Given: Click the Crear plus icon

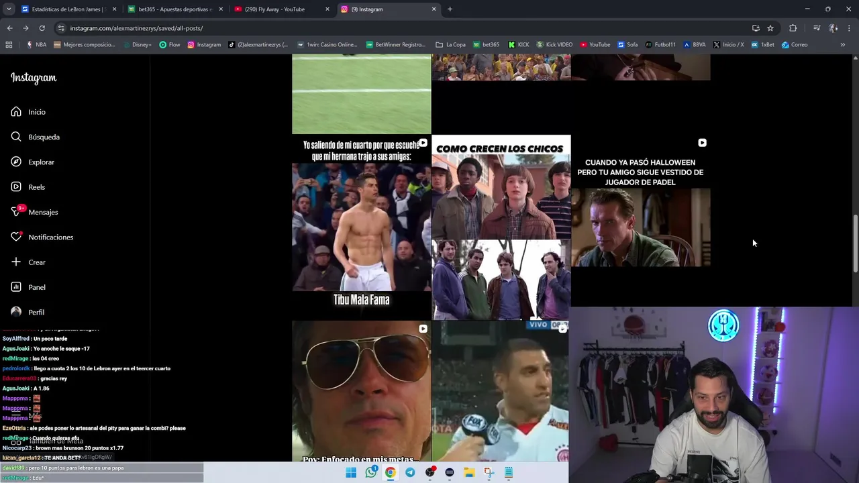Looking at the screenshot, I should (16, 262).
